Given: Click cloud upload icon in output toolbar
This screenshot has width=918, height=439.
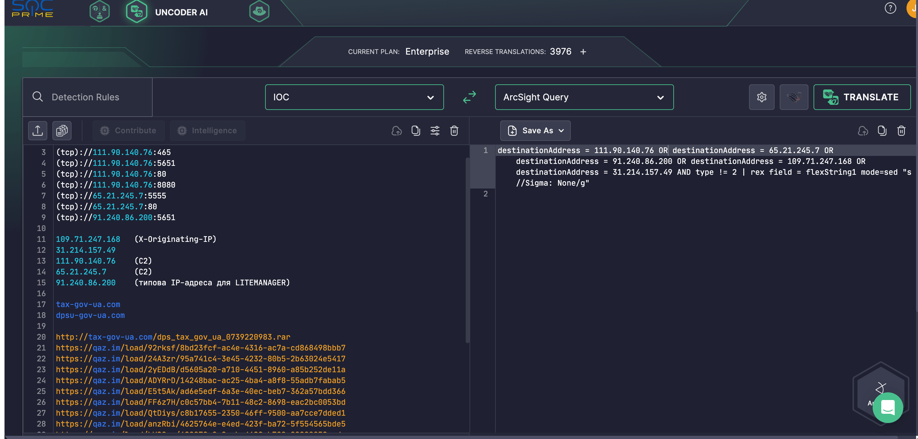Looking at the screenshot, I should [x=863, y=131].
